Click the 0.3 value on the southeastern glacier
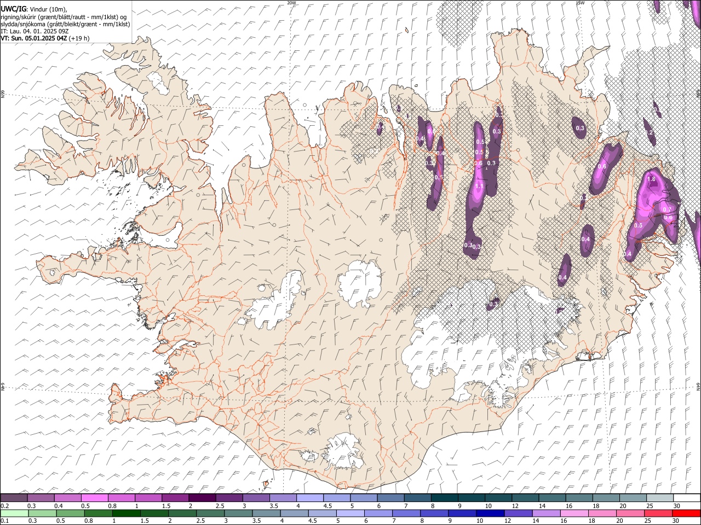701x525 pixels. pyautogui.click(x=493, y=304)
